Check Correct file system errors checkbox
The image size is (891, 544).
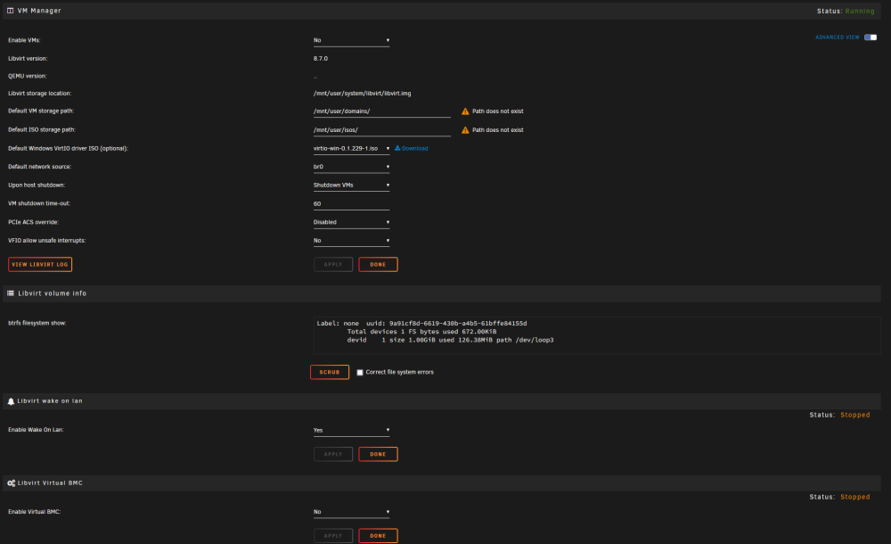click(360, 372)
